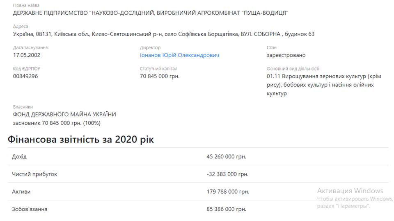Select the Дохід row label

[19, 157]
